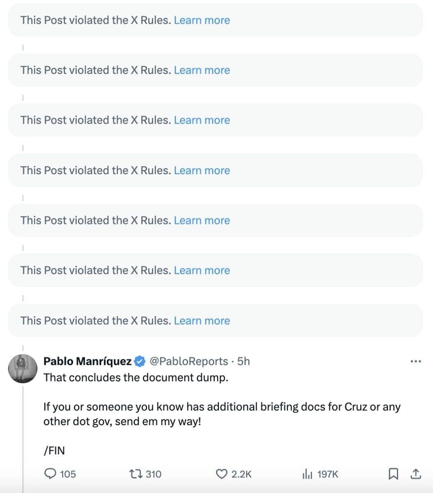433x493 pixels.
Task: Click Learn more on the seventh violation notice
Action: pos(202,321)
